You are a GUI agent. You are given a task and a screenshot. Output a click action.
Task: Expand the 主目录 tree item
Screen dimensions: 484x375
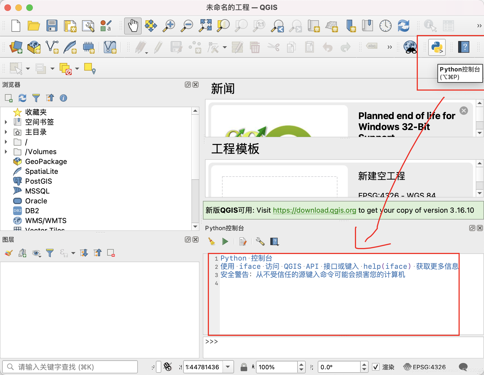[x=6, y=132]
